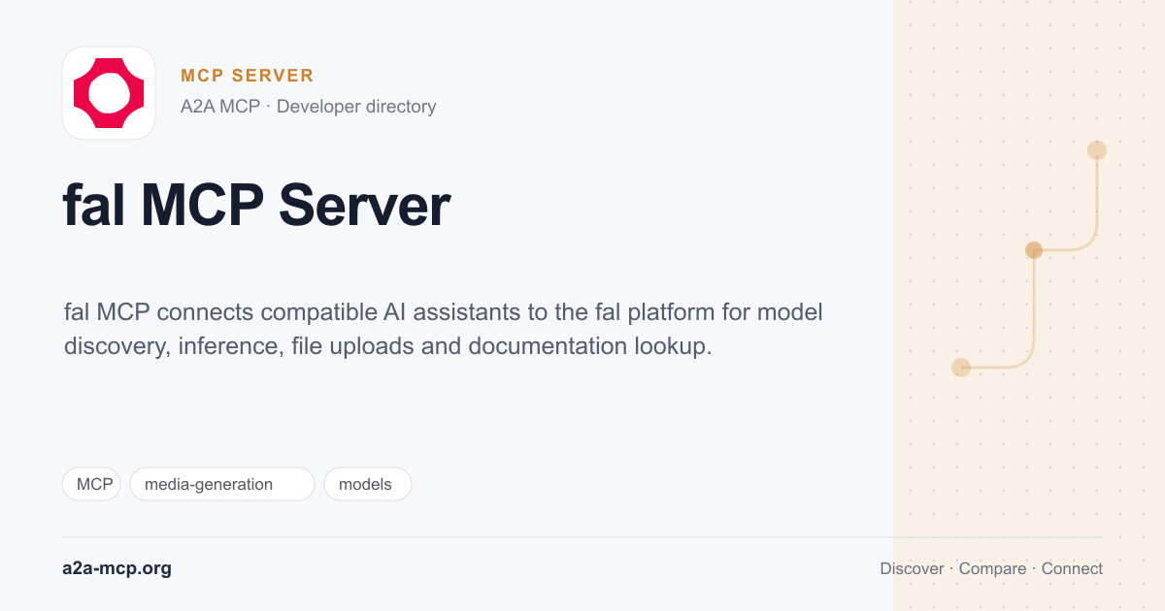Open the a2a-mcp.org site link

coord(116,568)
